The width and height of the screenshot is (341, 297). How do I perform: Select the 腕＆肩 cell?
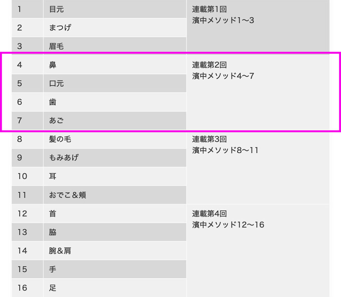[x=60, y=251]
